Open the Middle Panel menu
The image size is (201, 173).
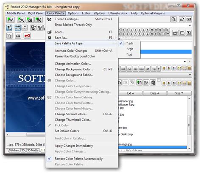coord(16,13)
